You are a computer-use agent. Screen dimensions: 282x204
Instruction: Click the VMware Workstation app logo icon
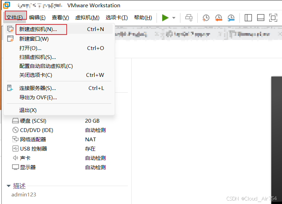pyautogui.click(x=7, y=5)
